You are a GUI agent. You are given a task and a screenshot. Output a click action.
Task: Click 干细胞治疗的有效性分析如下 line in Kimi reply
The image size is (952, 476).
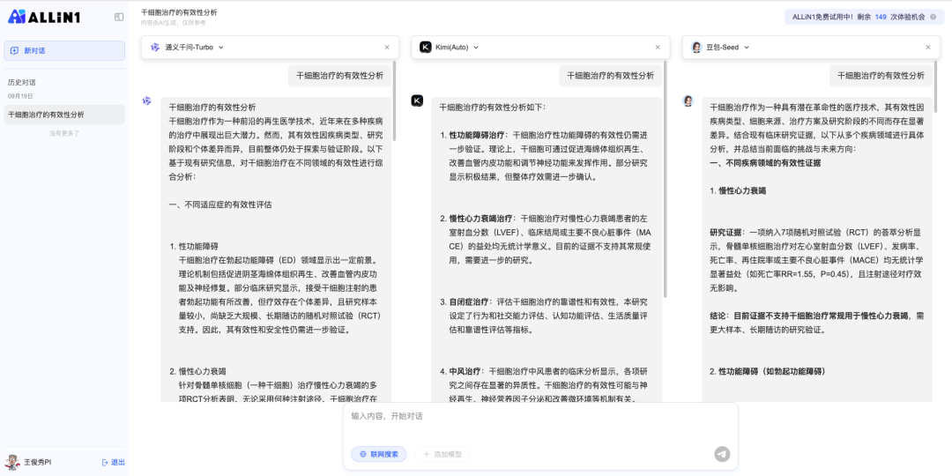[493, 108]
